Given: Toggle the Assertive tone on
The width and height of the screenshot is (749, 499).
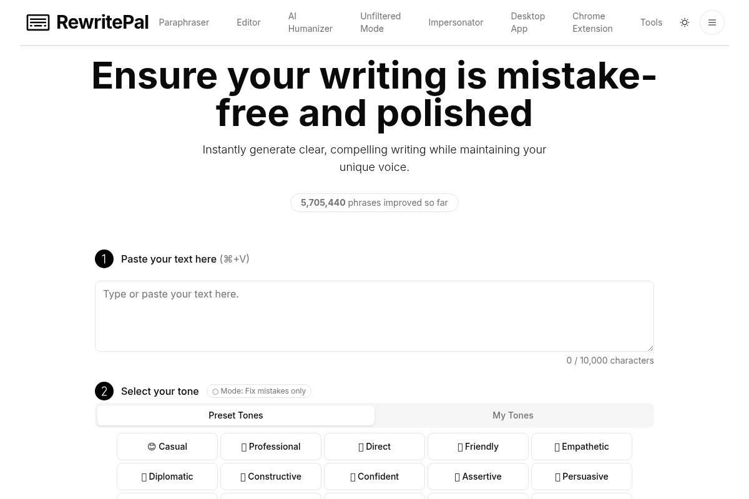Looking at the screenshot, I should tap(477, 476).
